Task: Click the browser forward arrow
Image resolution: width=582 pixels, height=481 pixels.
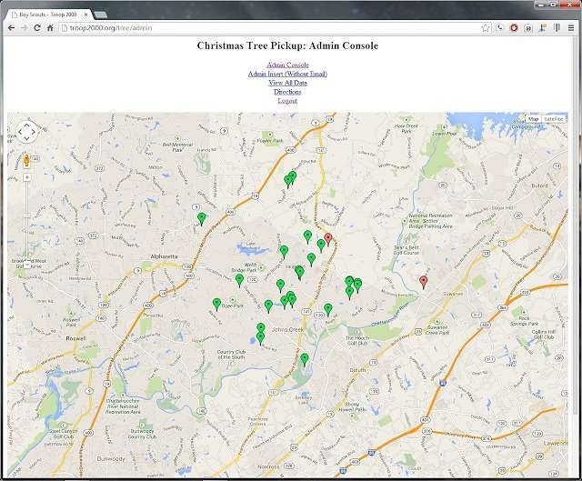Action: [x=25, y=28]
